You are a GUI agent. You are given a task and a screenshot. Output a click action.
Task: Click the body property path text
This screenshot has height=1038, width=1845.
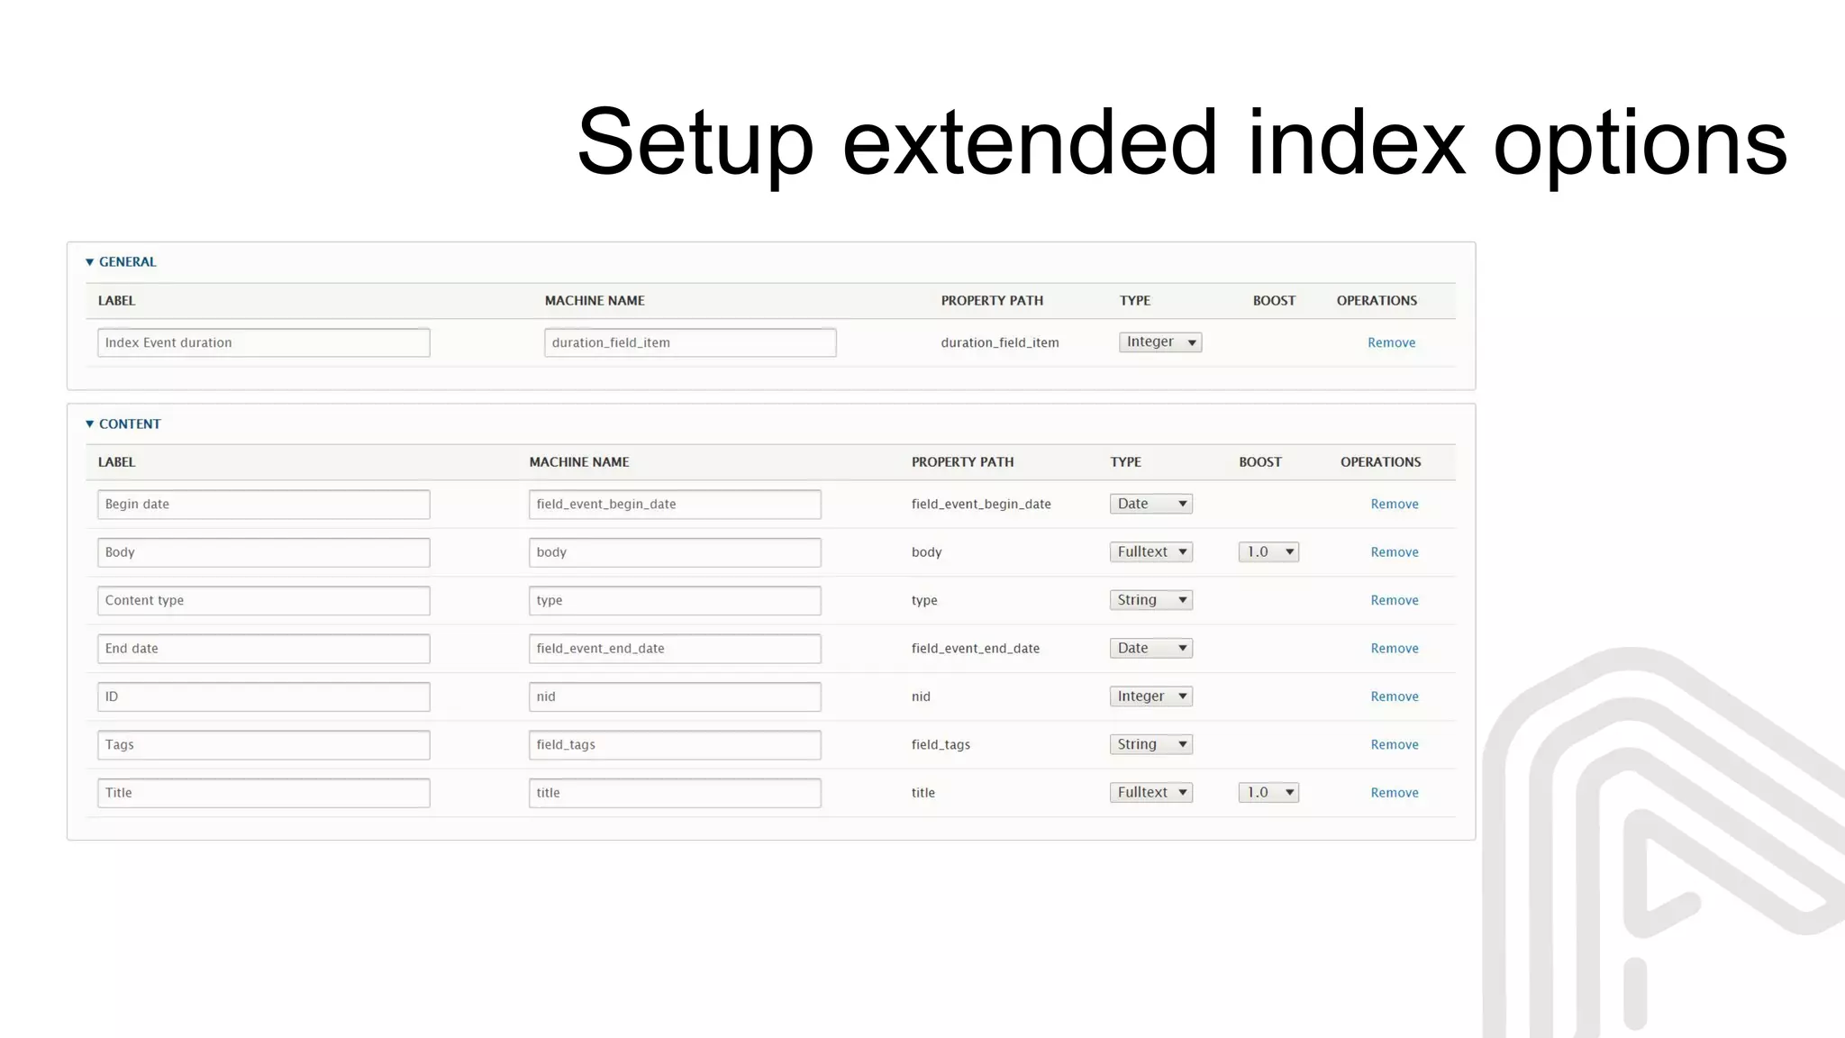tap(926, 552)
